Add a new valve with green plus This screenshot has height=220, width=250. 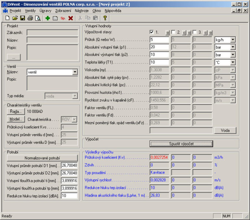coord(48,18)
